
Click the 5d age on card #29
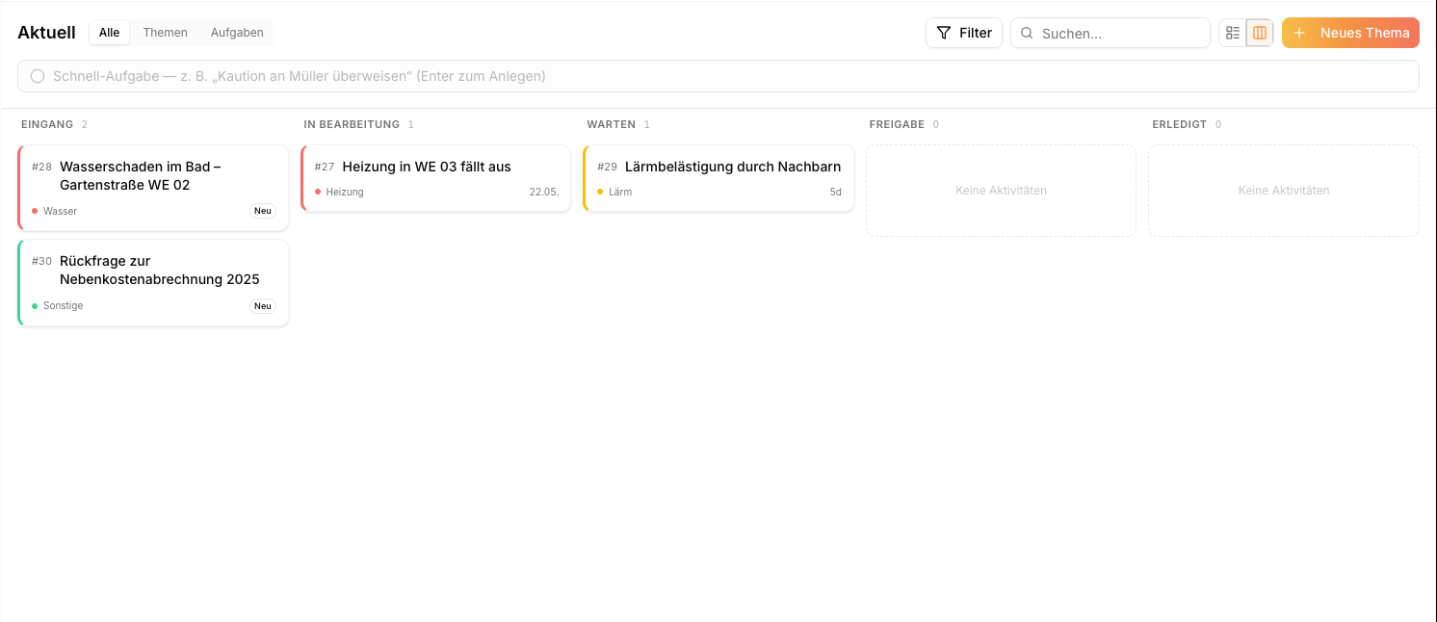(836, 192)
